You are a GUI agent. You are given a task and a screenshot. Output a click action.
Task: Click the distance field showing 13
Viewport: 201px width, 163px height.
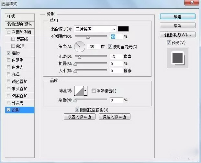coord(117,57)
